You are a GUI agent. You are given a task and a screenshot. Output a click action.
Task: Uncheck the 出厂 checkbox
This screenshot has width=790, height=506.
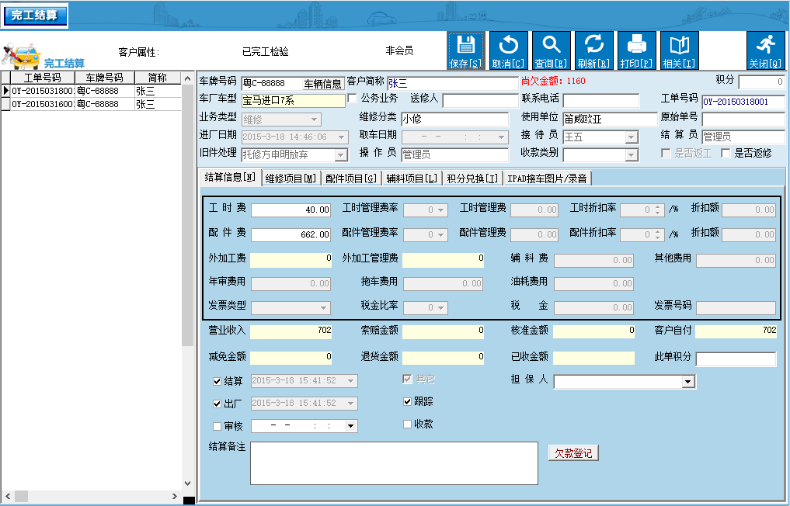click(x=218, y=404)
